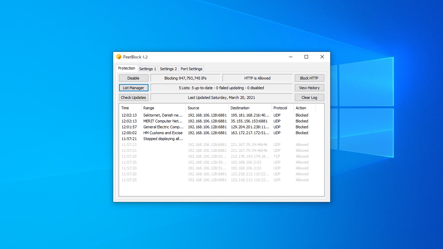Click destination 212.178.154.174 allowed entry
Screen dimensions: 443x249
(x=250, y=156)
